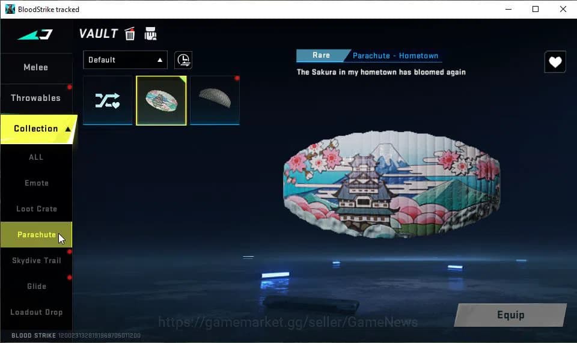577x343 pixels.
Task: Open the Melee category
Action: pyautogui.click(x=36, y=67)
